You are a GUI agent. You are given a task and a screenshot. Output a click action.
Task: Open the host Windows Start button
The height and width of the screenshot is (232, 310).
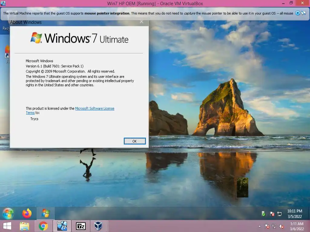click(x=7, y=226)
